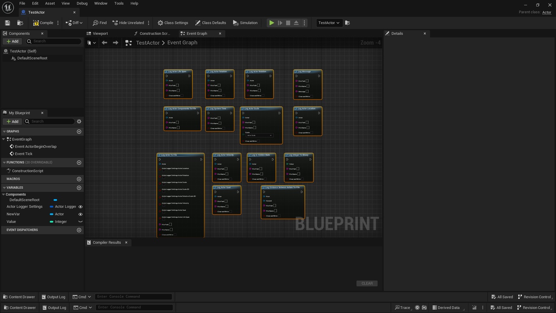
Task: Collapse the EventGraph tree item
Action: coord(3,139)
